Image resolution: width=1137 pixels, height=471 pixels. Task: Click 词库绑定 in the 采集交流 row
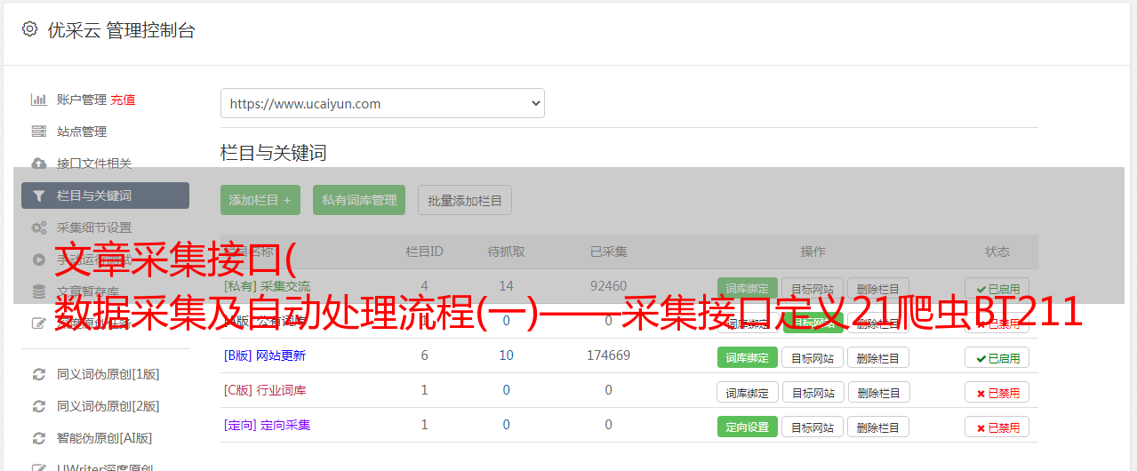(x=747, y=289)
